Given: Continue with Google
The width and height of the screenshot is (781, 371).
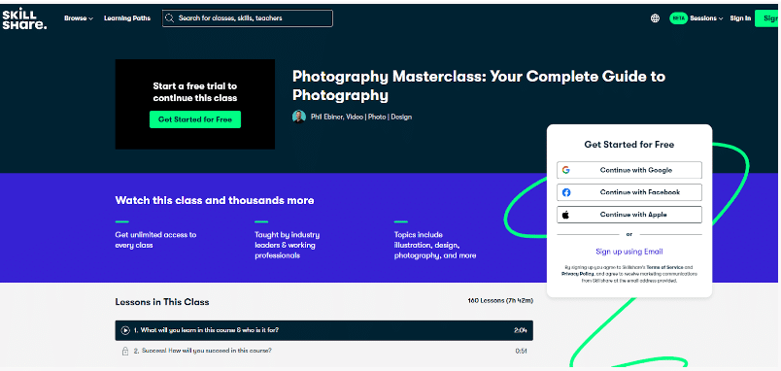Looking at the screenshot, I should click(629, 170).
